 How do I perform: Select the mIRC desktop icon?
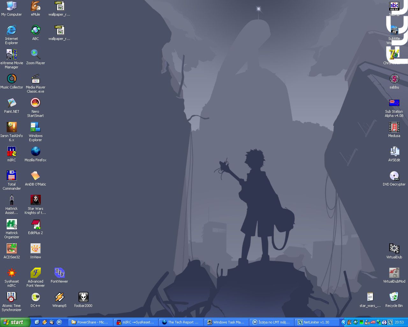click(11, 154)
